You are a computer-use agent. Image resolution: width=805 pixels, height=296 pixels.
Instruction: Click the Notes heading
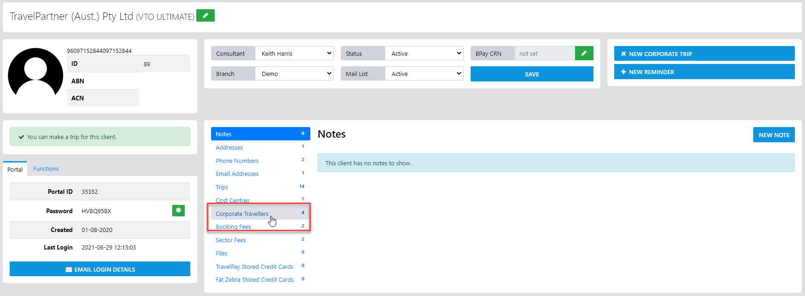pos(332,134)
